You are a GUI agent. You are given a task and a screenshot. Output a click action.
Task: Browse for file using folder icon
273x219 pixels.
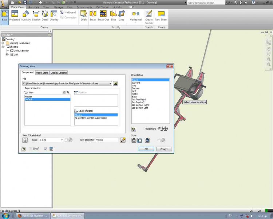(x=115, y=83)
